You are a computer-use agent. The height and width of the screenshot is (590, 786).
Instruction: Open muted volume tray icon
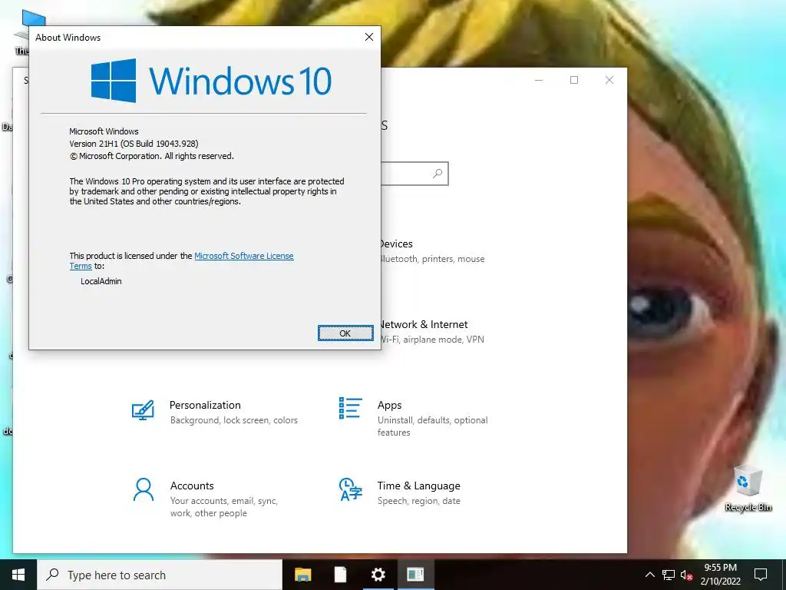click(x=686, y=575)
